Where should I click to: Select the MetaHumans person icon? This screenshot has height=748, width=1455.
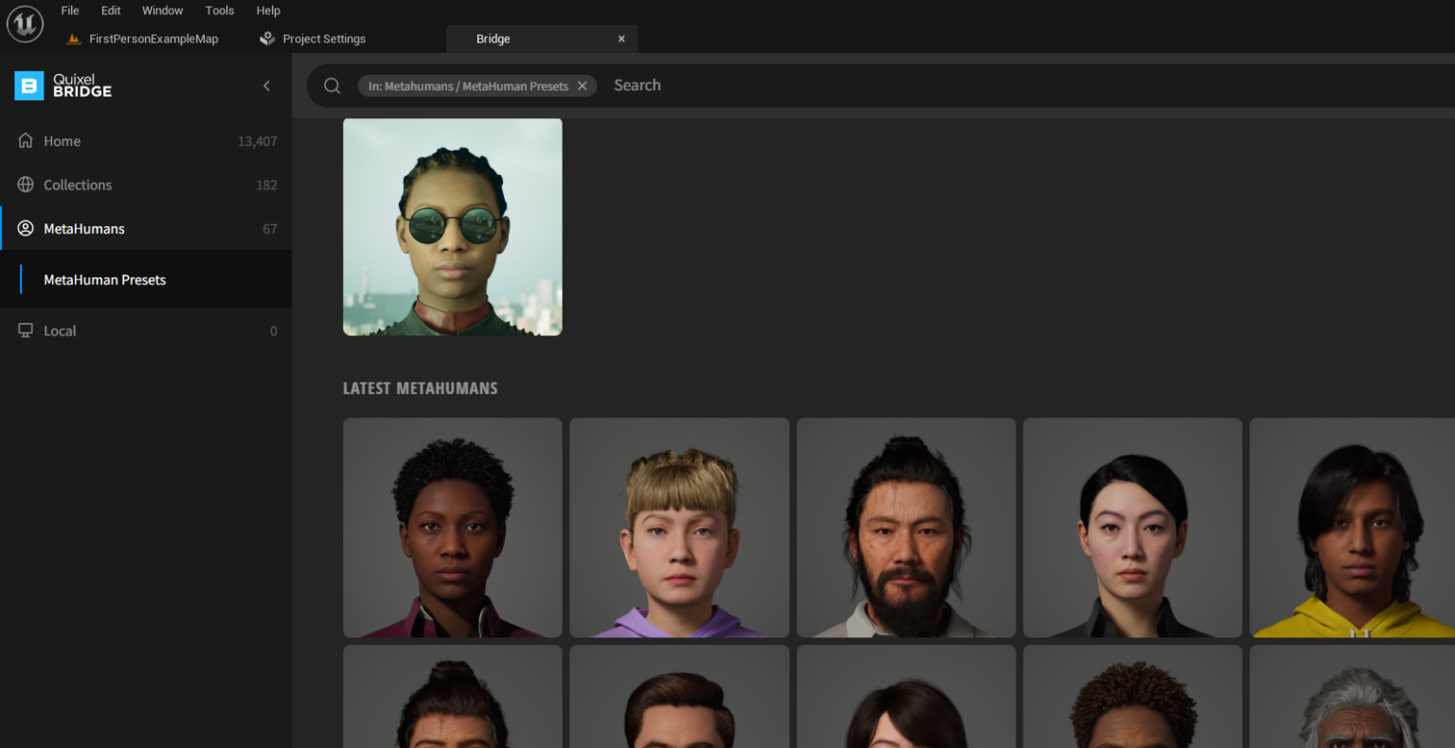(26, 228)
